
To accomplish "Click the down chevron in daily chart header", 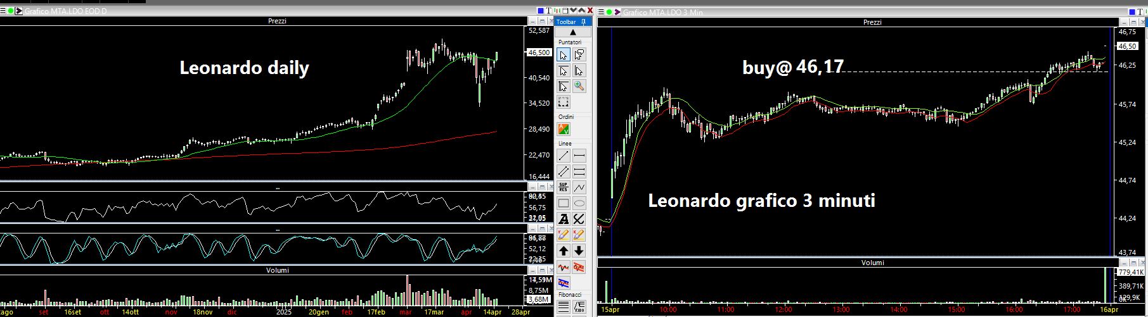I will tap(574, 11).
